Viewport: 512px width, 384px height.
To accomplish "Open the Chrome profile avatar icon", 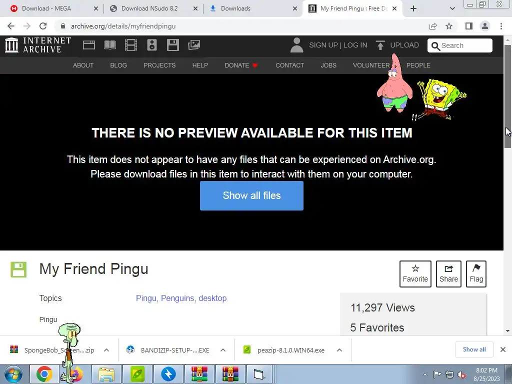I will [485, 26].
